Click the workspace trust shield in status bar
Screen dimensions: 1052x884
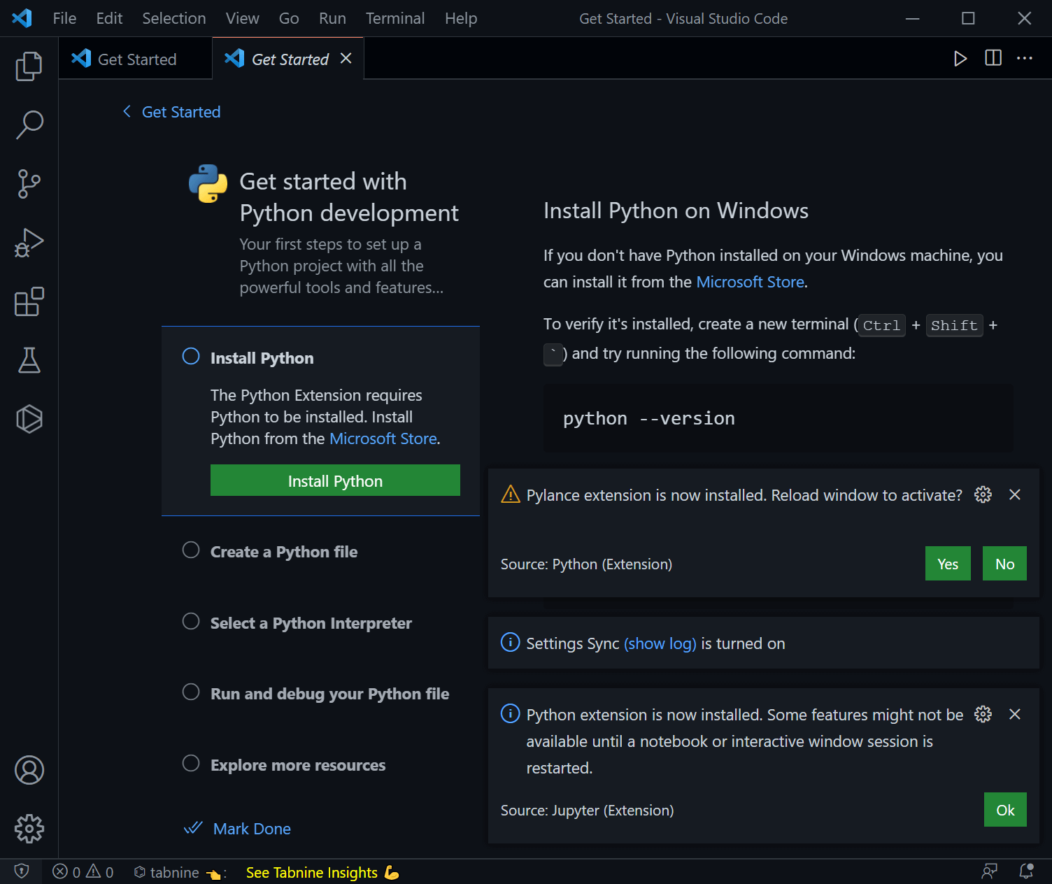coord(22,871)
